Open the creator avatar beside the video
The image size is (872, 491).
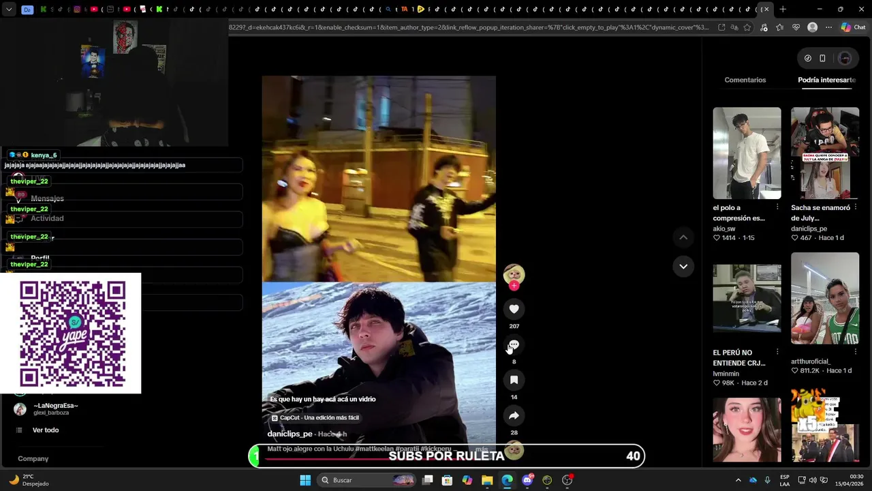click(x=514, y=274)
